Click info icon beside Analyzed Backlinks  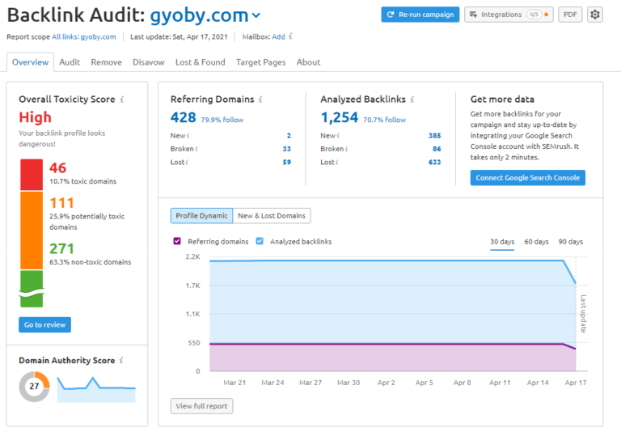[412, 99]
